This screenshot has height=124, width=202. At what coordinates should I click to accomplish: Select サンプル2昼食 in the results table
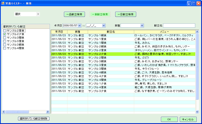point(123,50)
